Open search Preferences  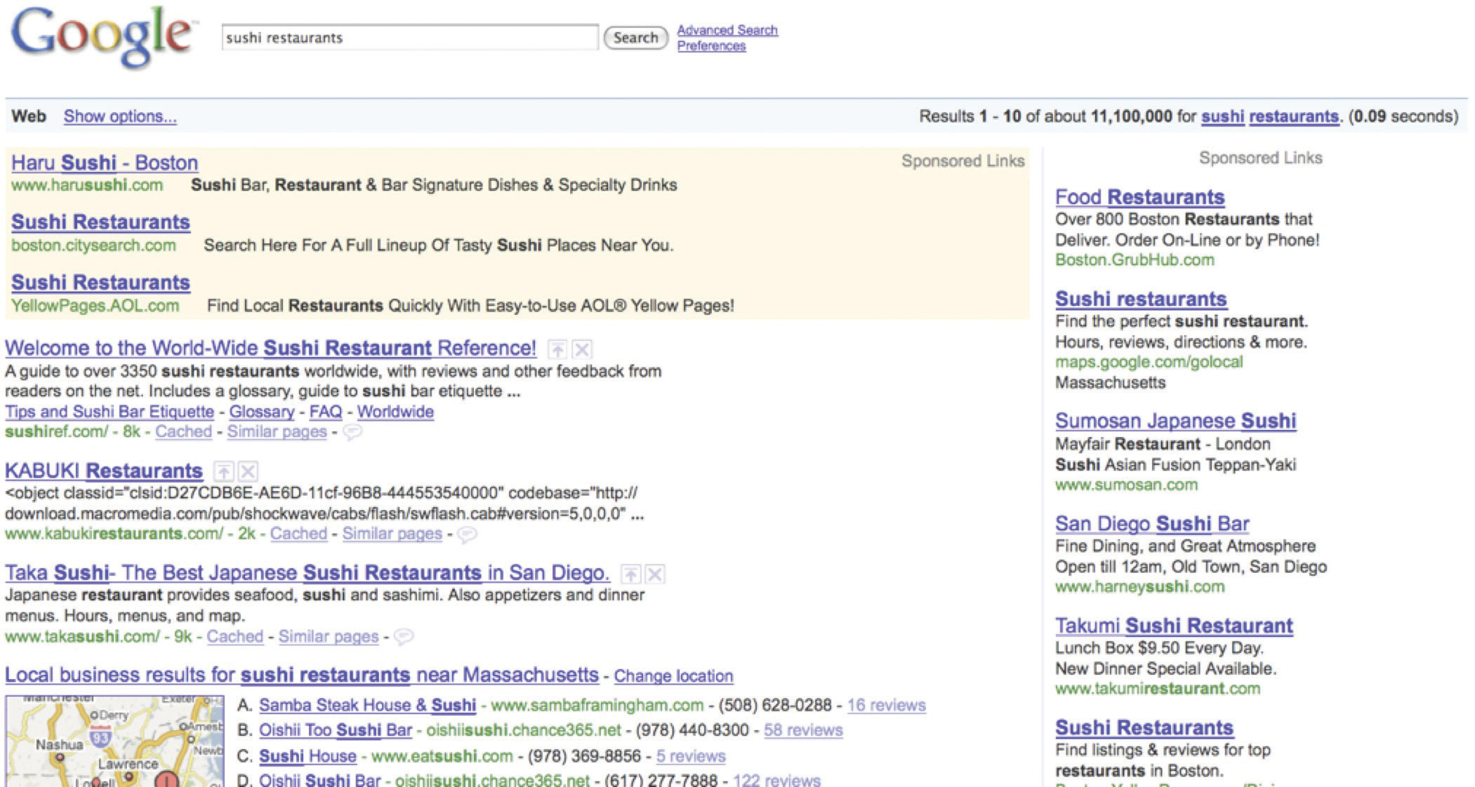click(x=711, y=46)
